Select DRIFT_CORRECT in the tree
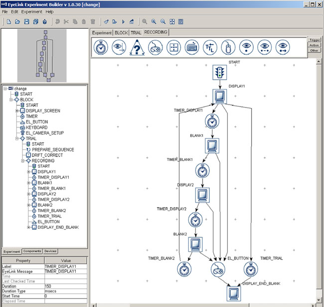 [47, 155]
